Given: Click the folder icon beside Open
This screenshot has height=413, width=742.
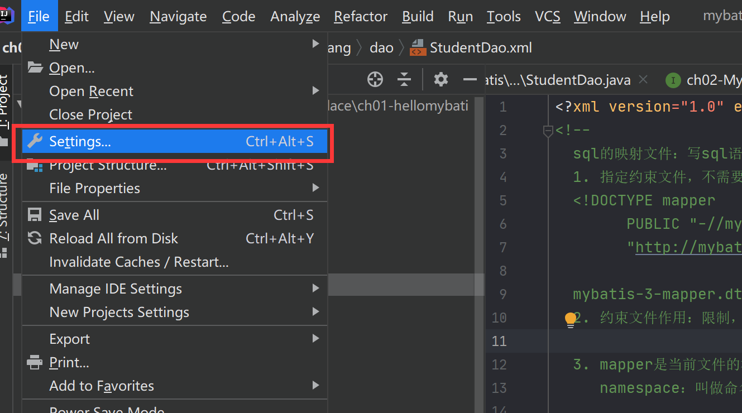Looking at the screenshot, I should pos(35,68).
